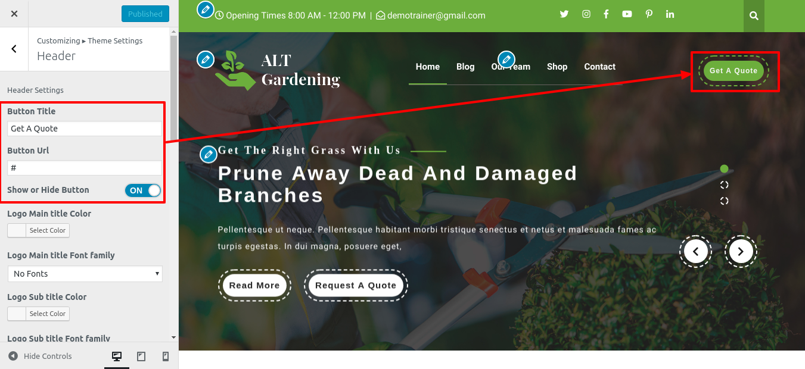
Task: Click the Facebook icon in header
Action: [606, 14]
